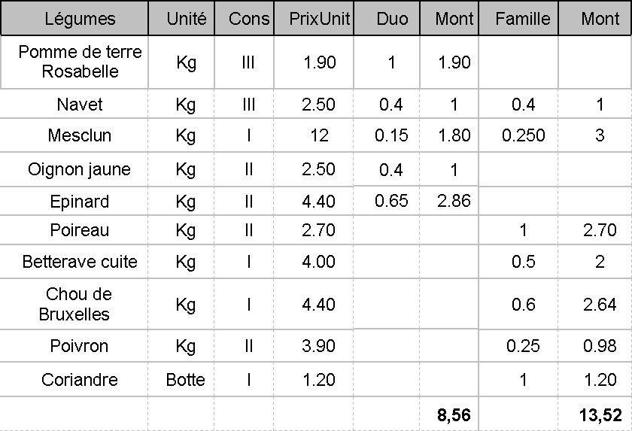The width and height of the screenshot is (632, 431).
Task: Click the "Duo" column header
Action: 391,19
